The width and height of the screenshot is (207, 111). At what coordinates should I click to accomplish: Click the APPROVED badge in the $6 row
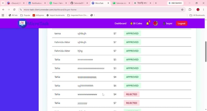pos(132,86)
